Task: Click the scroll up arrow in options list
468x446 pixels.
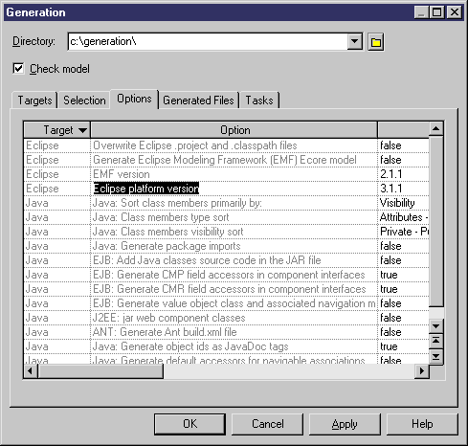Action: [435, 129]
